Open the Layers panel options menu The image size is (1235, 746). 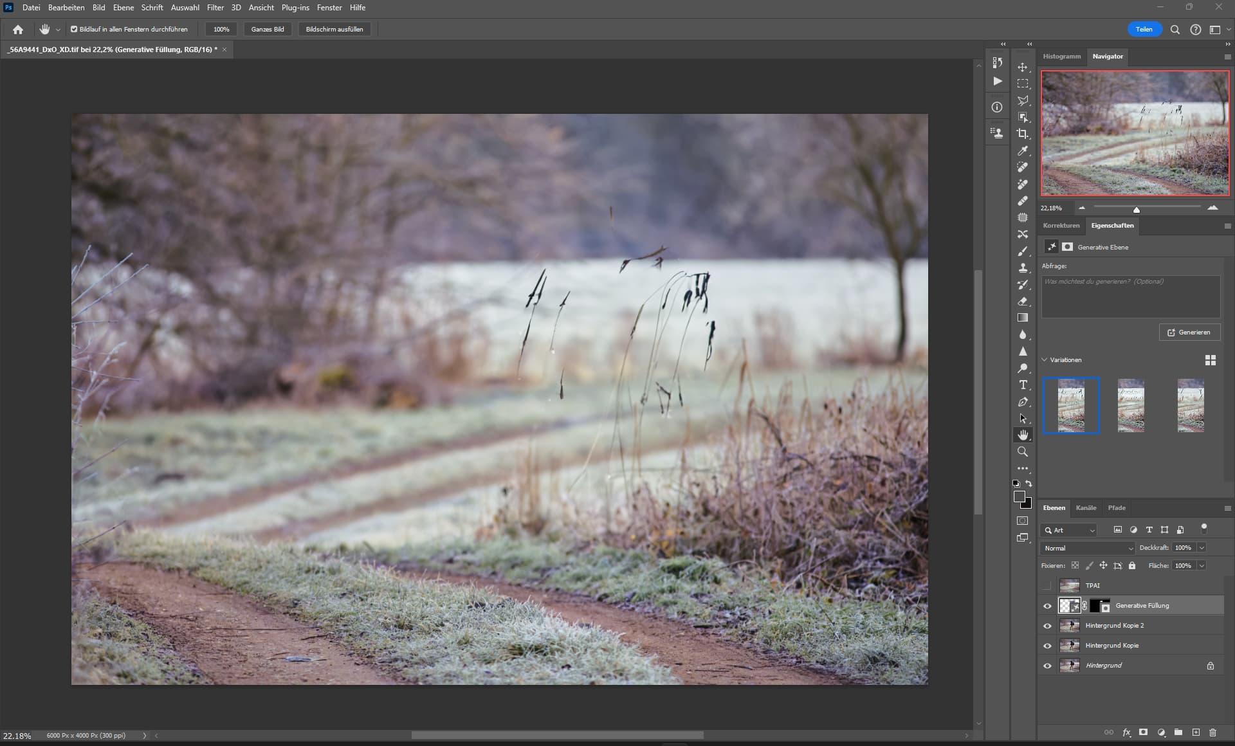[x=1227, y=509]
